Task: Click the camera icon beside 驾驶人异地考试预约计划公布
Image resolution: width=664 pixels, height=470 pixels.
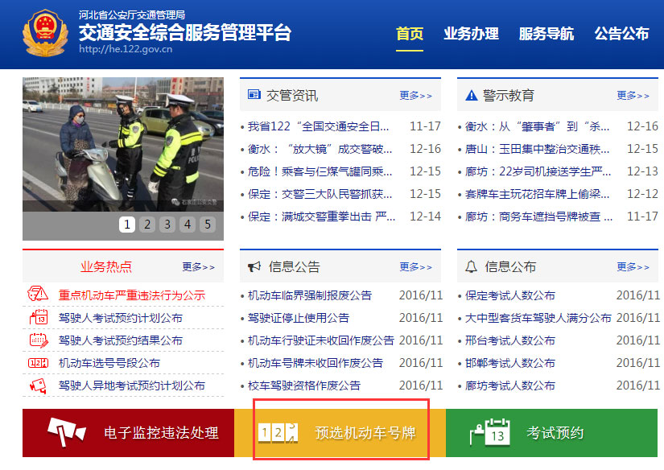Action: click(36, 385)
